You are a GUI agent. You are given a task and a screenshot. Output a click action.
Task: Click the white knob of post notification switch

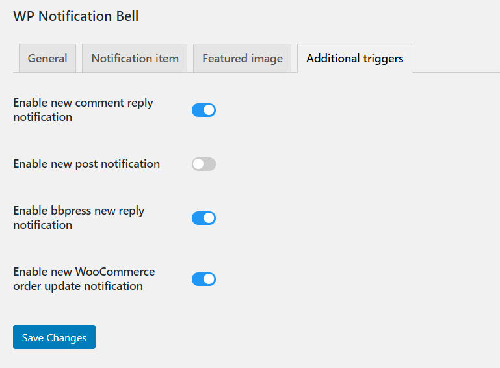[x=198, y=164]
